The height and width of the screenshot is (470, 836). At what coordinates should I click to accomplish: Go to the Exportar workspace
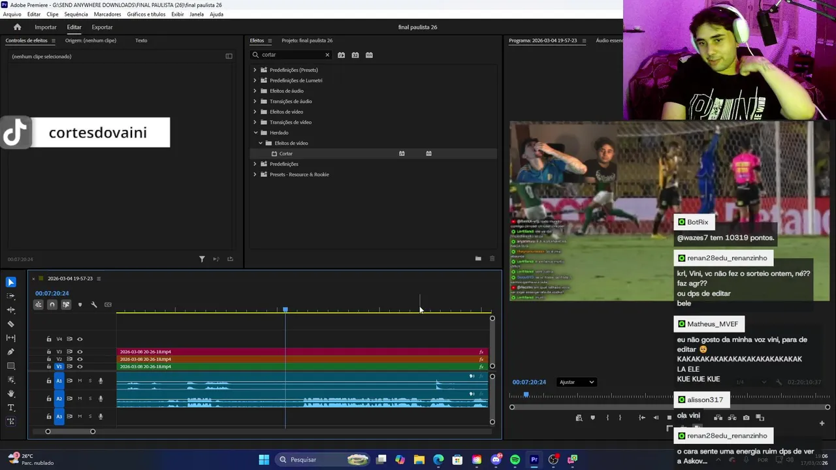click(102, 27)
